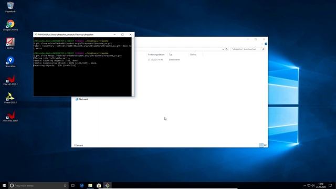Select the Git Bash taskbar icon

coord(107,185)
